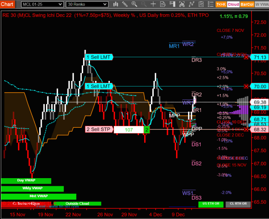
Task: Toggle the T<>K orange button
Action: tap(221, 4)
